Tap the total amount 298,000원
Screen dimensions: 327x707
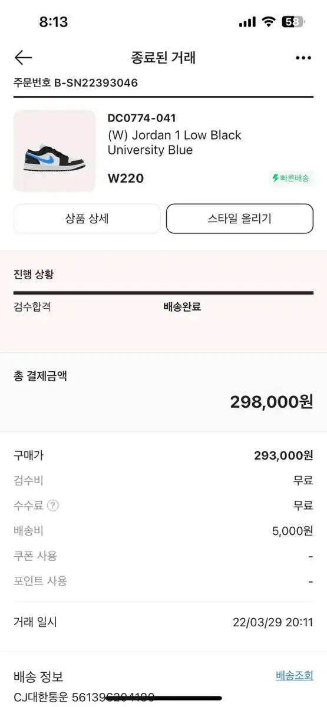(x=272, y=402)
